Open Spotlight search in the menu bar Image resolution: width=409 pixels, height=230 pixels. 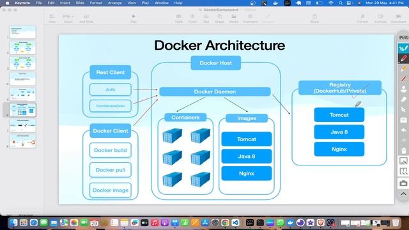tap(341, 3)
